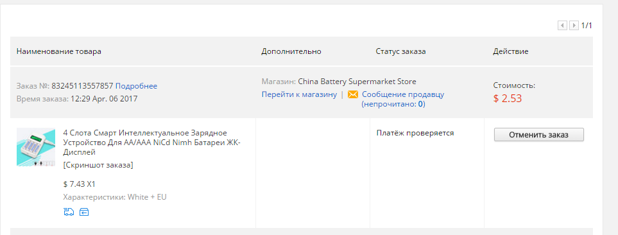
Task: Open order details via Подробнее link
Action: pyautogui.click(x=136, y=86)
